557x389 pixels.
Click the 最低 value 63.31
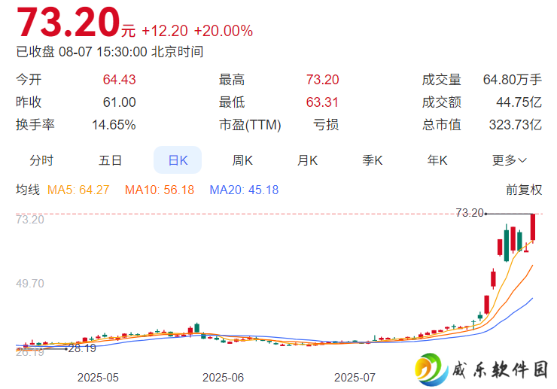tap(322, 102)
